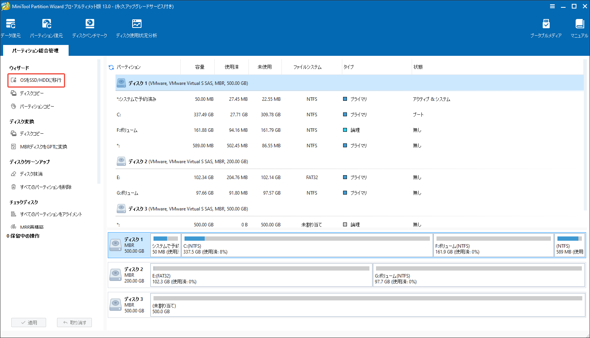The image size is (590, 338).
Task: Switch to the パーティション総合管理 tab
Action: [36, 50]
